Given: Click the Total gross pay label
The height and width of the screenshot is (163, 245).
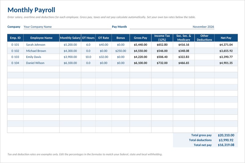Looking at the screenshot, I should tap(201, 135).
